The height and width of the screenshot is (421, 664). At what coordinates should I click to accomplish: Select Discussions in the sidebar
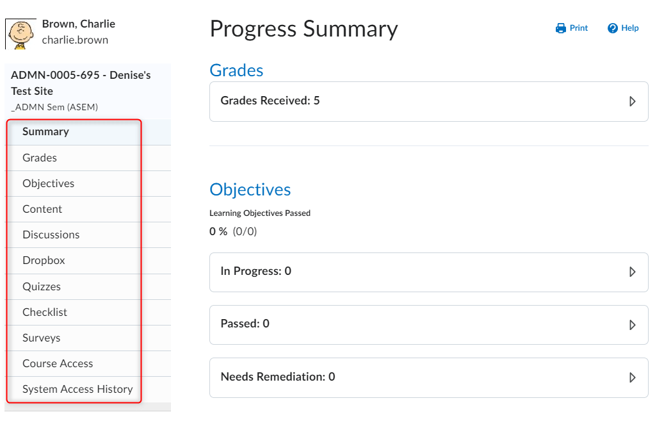(51, 235)
